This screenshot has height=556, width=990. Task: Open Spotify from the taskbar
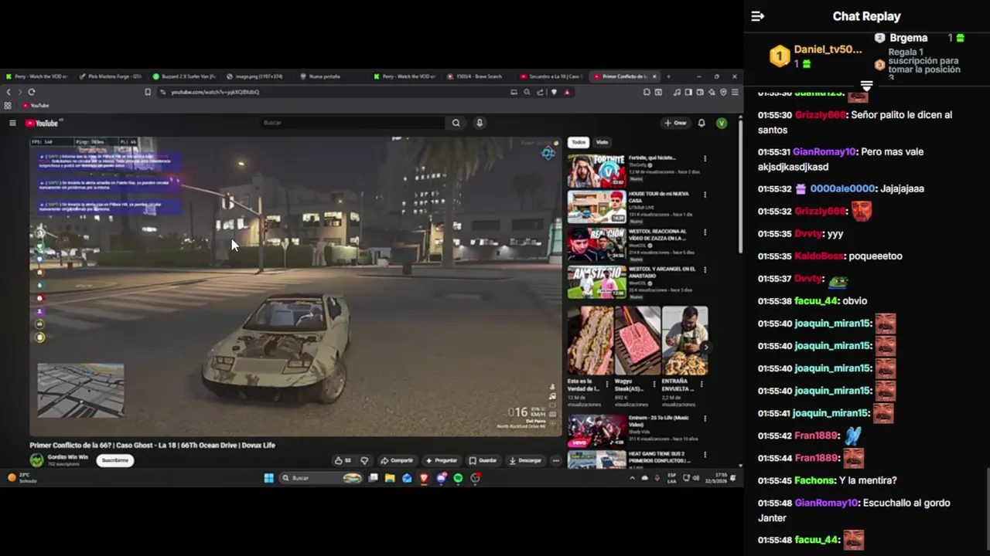[458, 478]
